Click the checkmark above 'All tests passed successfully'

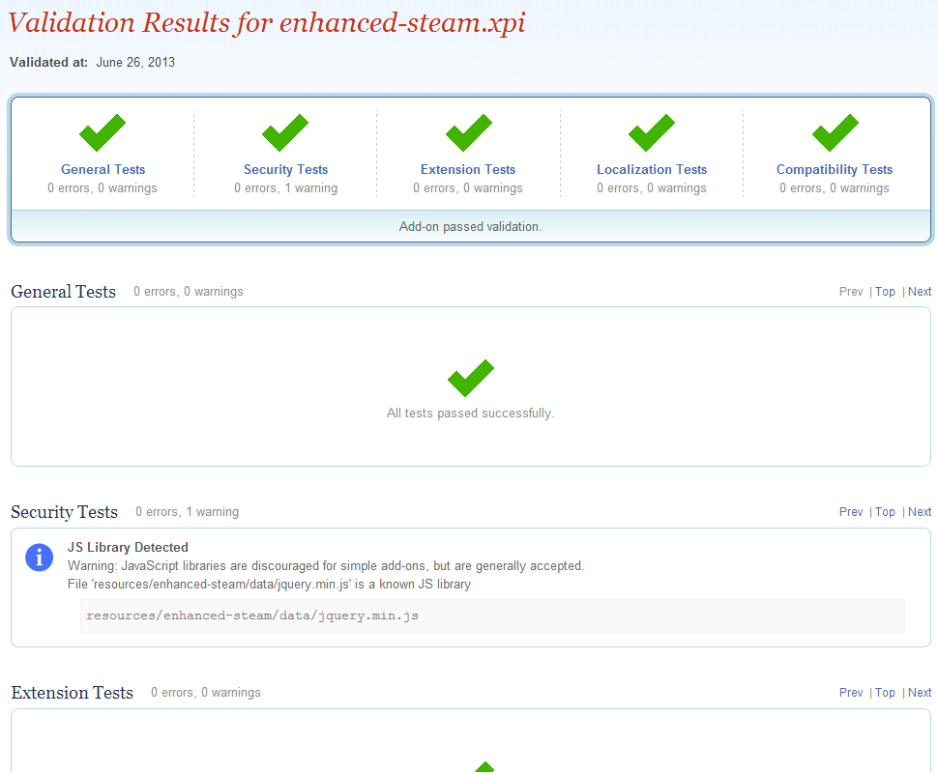tap(471, 378)
